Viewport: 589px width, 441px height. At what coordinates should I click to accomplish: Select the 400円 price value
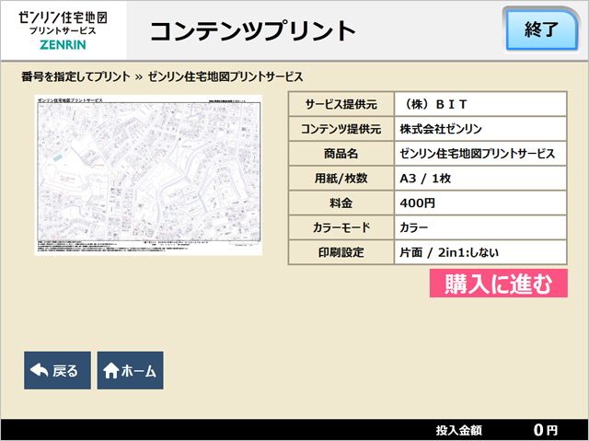[x=480, y=203]
